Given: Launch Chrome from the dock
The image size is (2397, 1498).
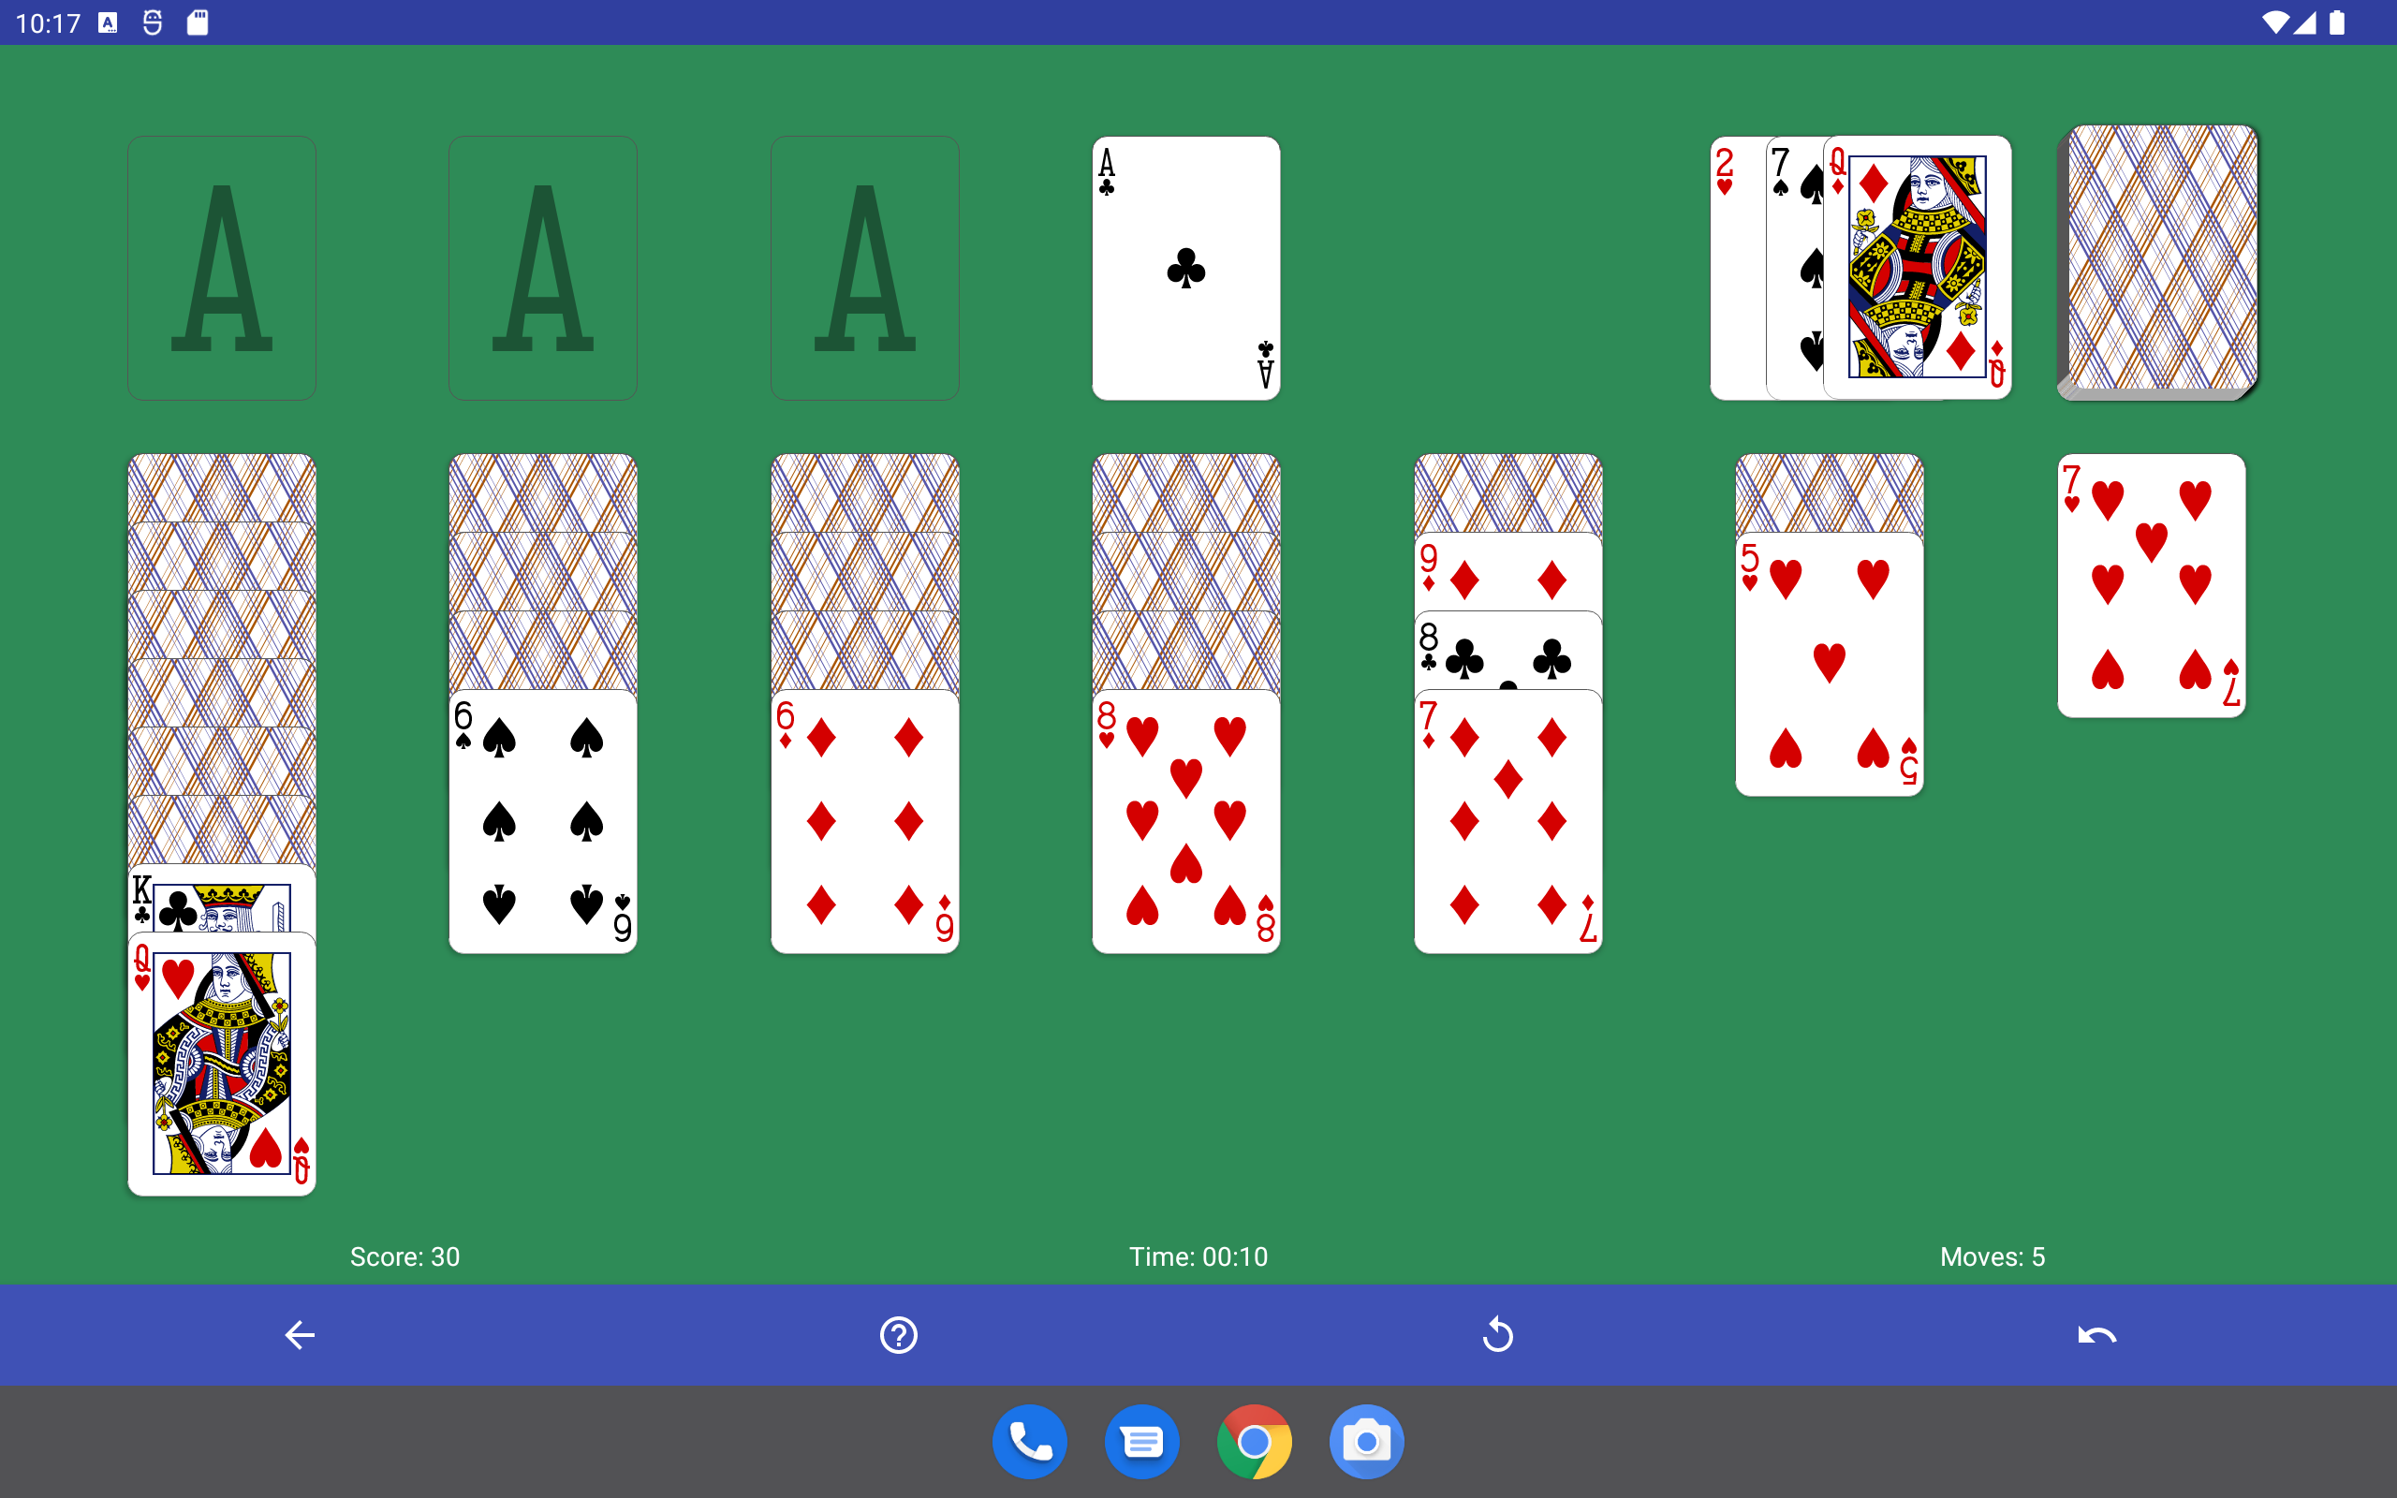Looking at the screenshot, I should pos(1254,1442).
